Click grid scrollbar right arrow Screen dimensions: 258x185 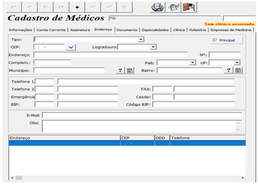point(243,178)
